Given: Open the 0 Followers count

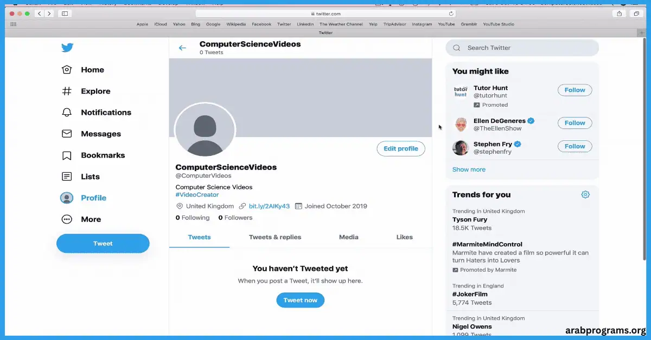Looking at the screenshot, I should pyautogui.click(x=235, y=218).
